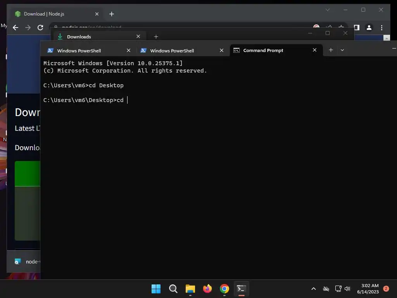Close the second Windows PowerShell tab
397x298 pixels.
[x=221, y=50]
